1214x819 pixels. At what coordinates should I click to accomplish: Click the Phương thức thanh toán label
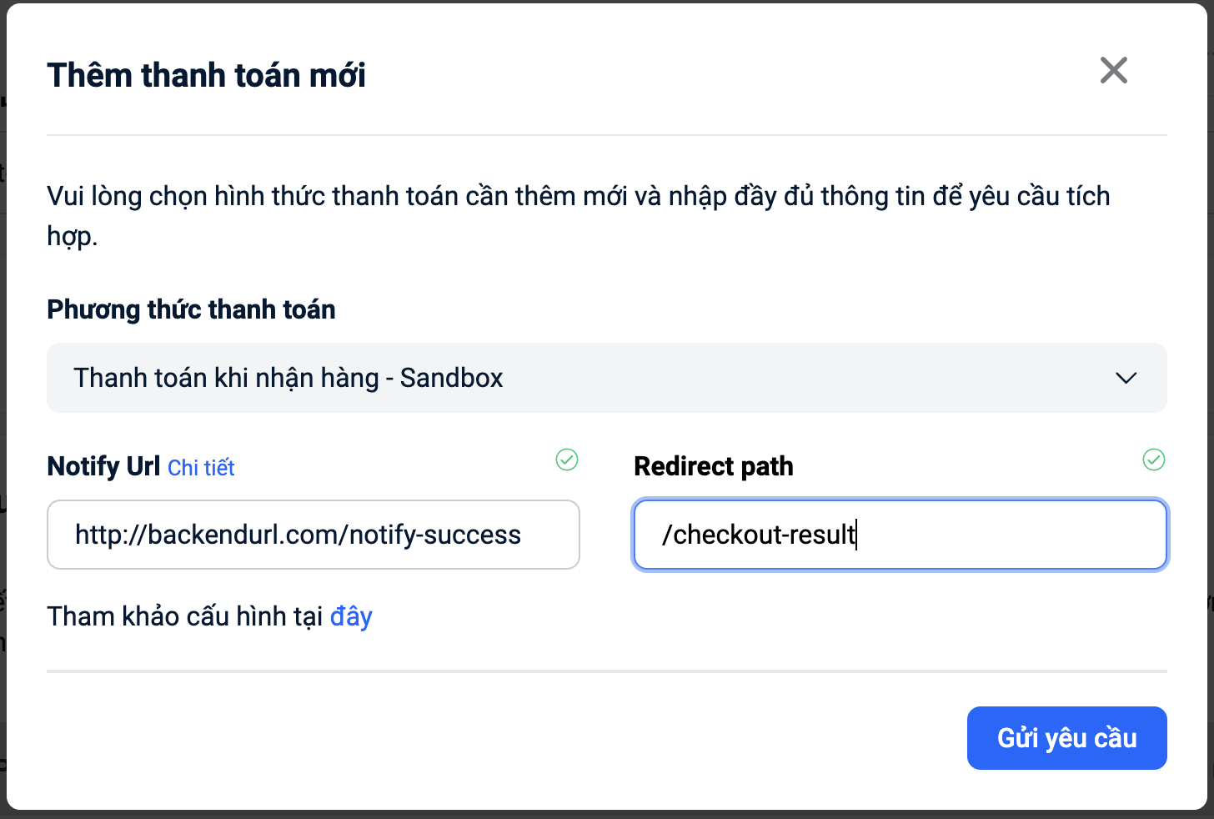tap(191, 309)
